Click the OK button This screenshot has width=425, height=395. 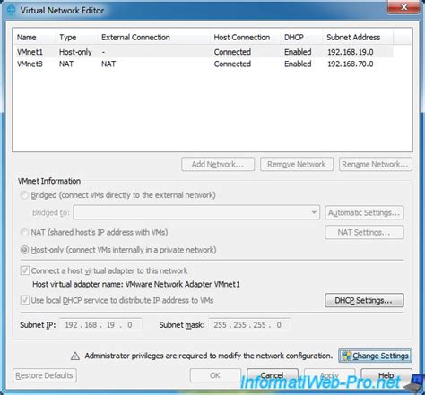pyautogui.click(x=215, y=375)
